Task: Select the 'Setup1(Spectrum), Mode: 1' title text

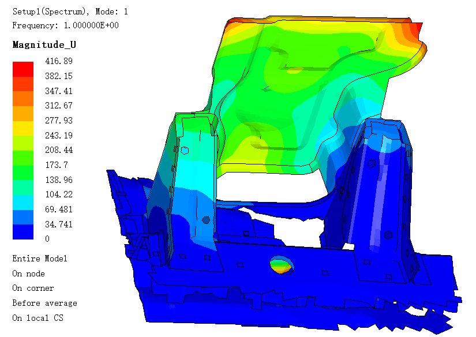Action: tap(70, 12)
